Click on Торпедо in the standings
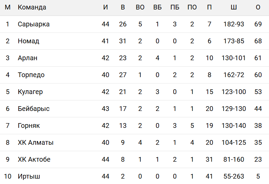269x184 pixels. pyautogui.click(x=31, y=75)
